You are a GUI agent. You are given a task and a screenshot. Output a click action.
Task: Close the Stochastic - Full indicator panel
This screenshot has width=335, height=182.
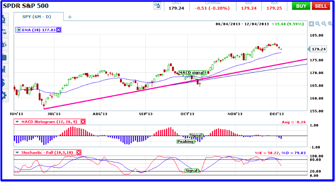79,153
